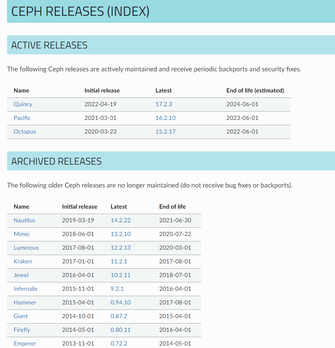Open the Jewel release link
The height and width of the screenshot is (348, 335).
pos(21,275)
